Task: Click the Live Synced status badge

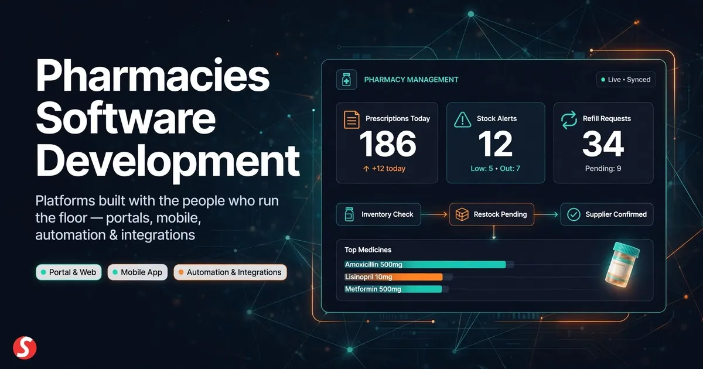Action: pyautogui.click(x=625, y=80)
